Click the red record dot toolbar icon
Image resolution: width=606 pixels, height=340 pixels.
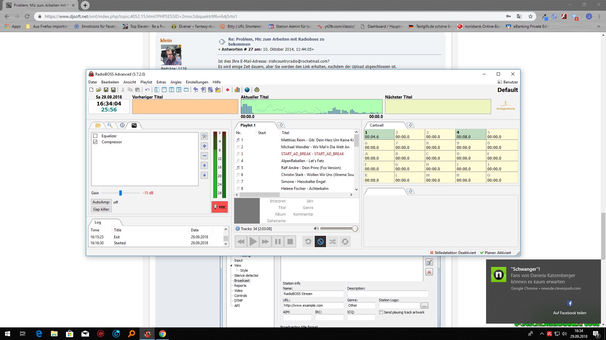[227, 90]
